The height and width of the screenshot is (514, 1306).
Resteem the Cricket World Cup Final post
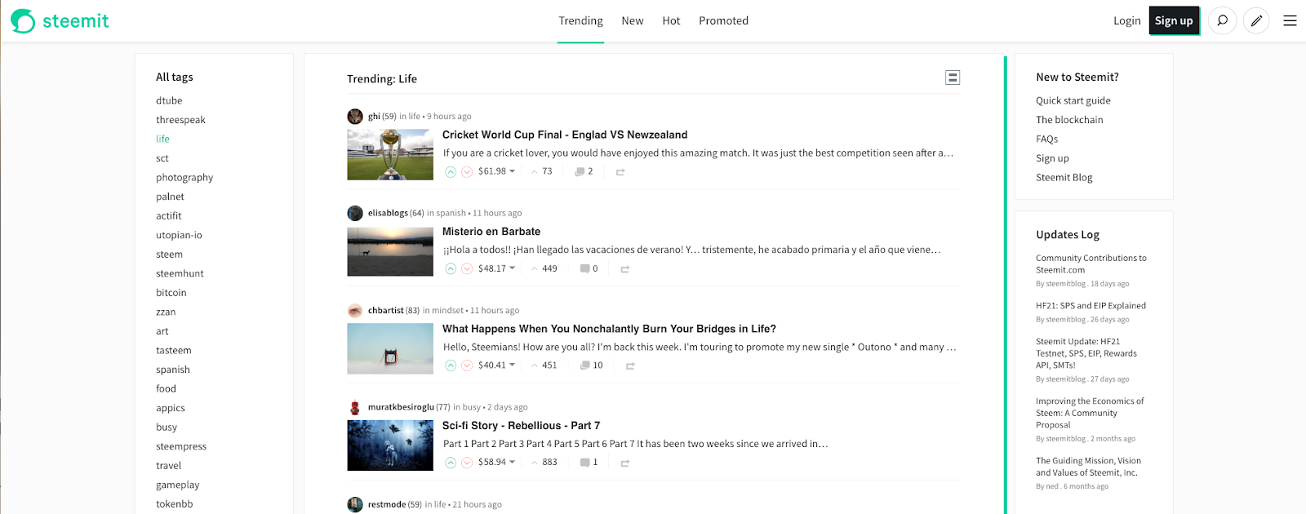click(x=620, y=172)
